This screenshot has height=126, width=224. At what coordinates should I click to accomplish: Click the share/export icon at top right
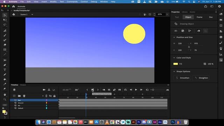pos(205,6)
